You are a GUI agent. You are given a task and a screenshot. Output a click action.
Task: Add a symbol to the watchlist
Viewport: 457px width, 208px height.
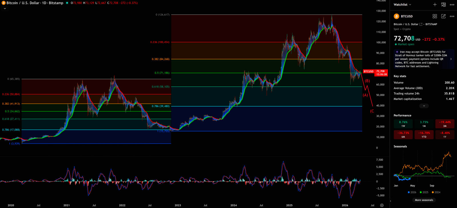(435, 5)
